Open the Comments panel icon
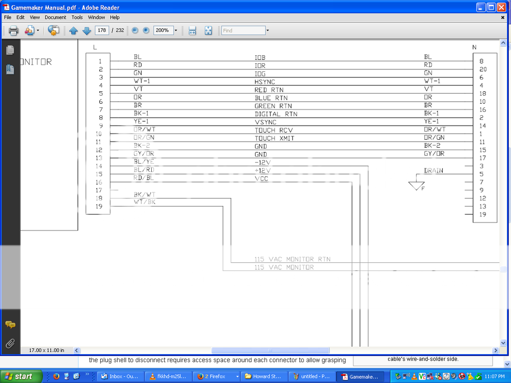Viewport: 511px width, 383px height. point(9,325)
